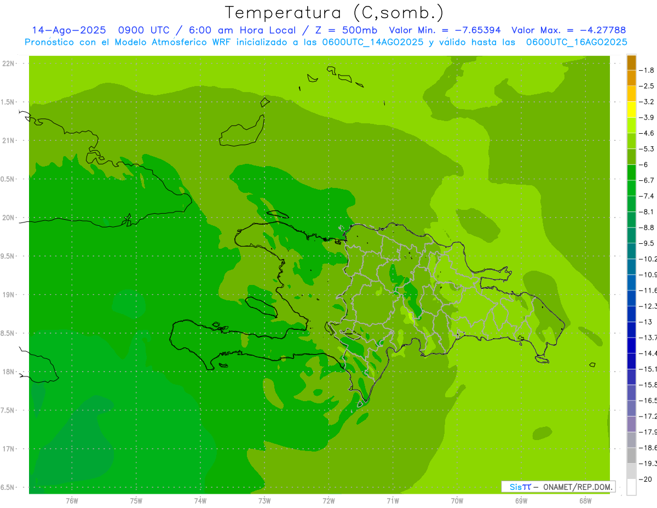Pick the green swatch between -6 and -6.7
This screenshot has width=657, height=508.
[x=631, y=173]
